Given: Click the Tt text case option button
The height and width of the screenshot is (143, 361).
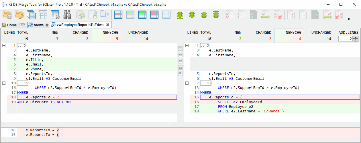Looking at the screenshot, I should (180, 49).
